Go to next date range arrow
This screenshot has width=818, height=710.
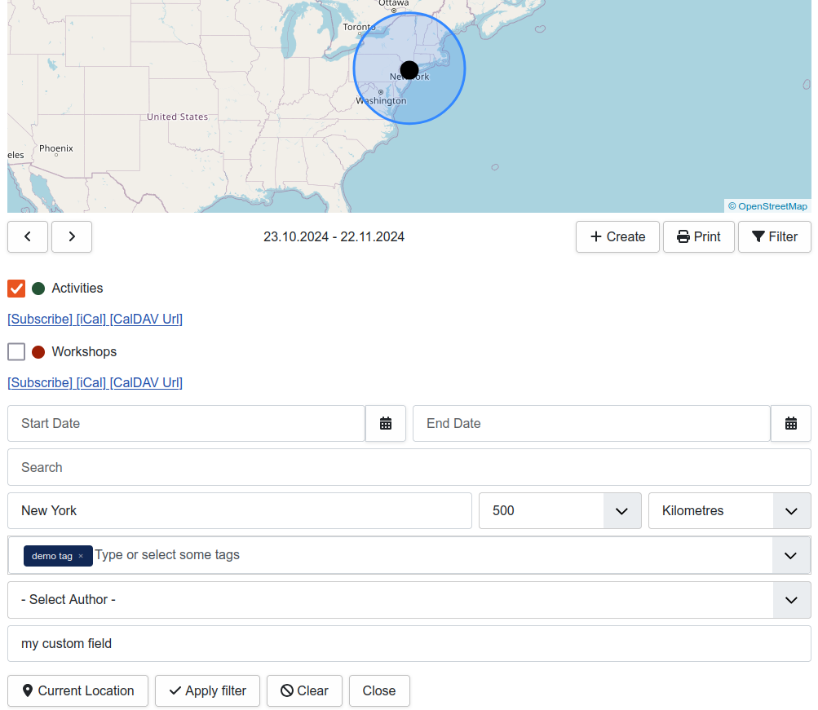point(72,236)
